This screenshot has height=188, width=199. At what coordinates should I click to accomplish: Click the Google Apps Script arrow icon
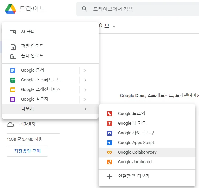pos(109,143)
